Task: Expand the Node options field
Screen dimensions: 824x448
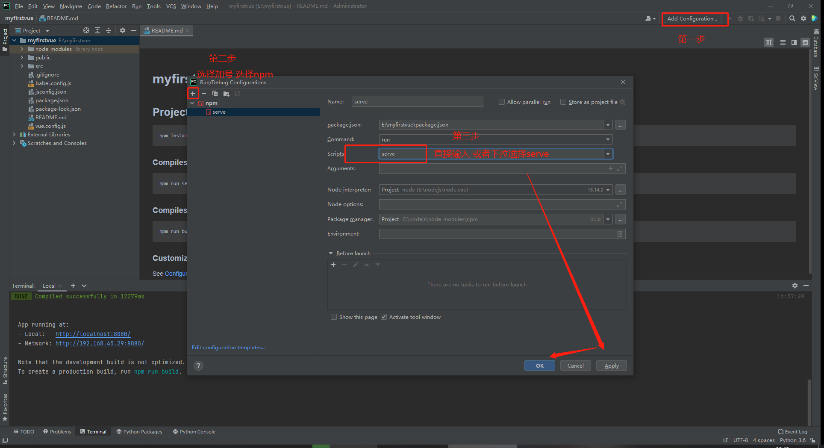Action: 620,204
